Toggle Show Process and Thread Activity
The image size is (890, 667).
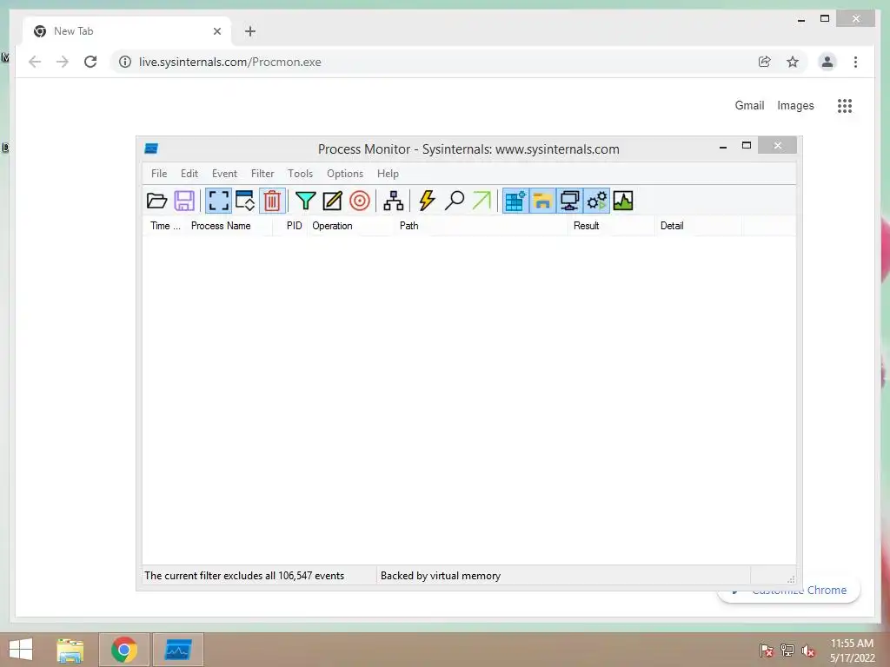[596, 201]
